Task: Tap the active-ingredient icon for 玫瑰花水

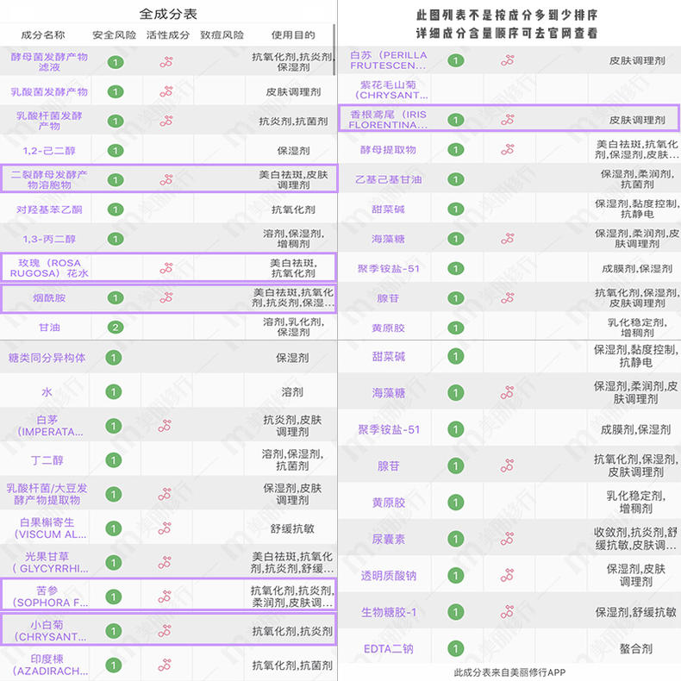Action: [166, 268]
